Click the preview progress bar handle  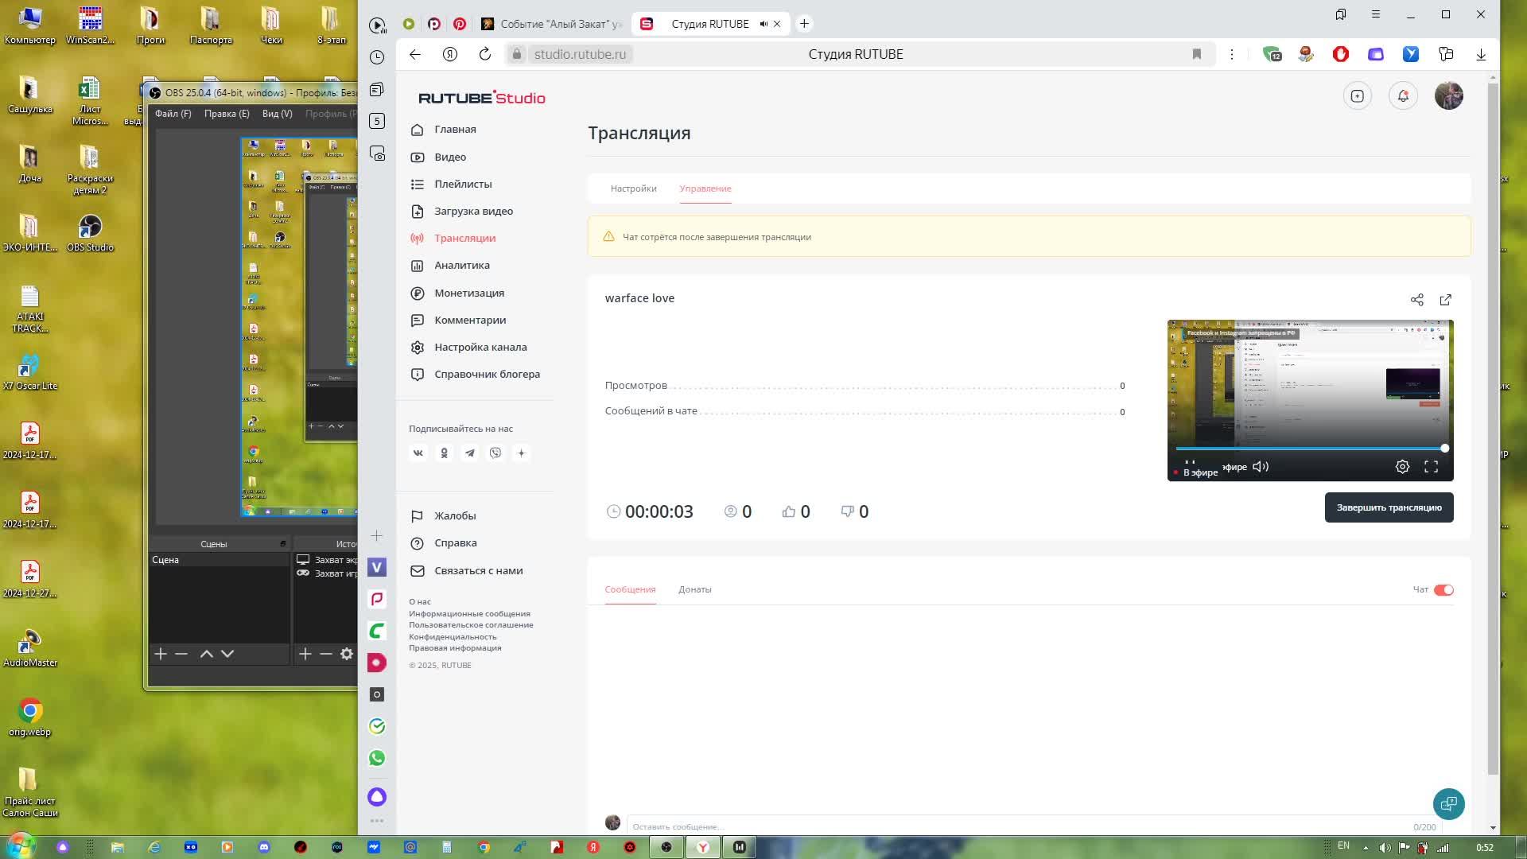coord(1445,449)
